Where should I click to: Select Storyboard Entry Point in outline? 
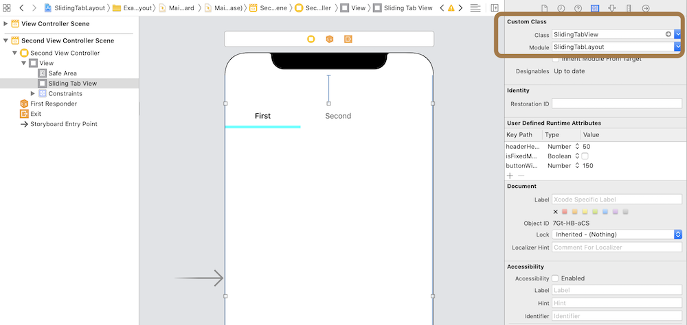pyautogui.click(x=59, y=124)
